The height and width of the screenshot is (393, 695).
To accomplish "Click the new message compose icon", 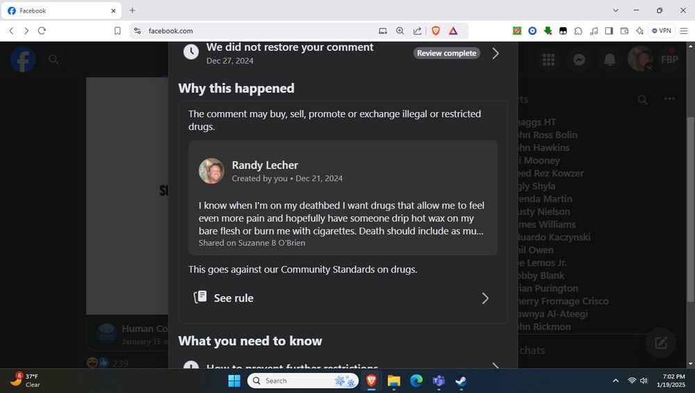I will (x=662, y=342).
